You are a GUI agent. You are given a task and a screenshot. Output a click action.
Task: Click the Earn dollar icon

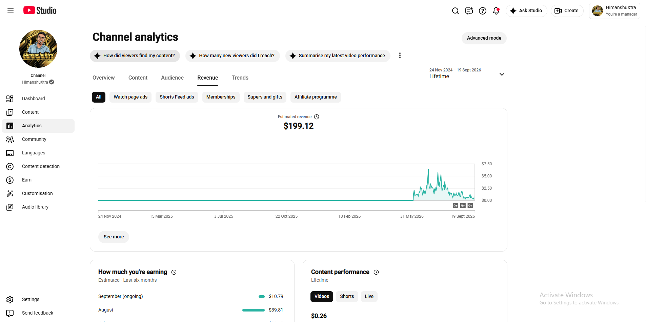coord(10,180)
